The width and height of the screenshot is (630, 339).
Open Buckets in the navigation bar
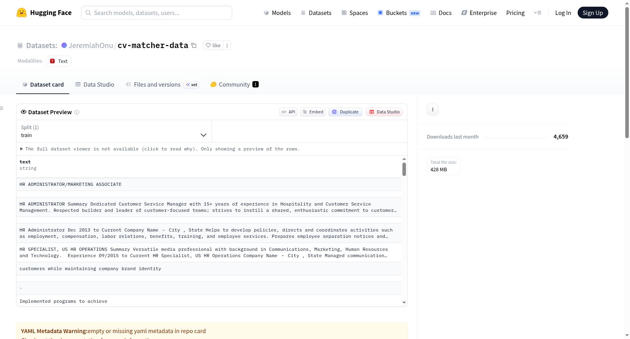pos(399,13)
